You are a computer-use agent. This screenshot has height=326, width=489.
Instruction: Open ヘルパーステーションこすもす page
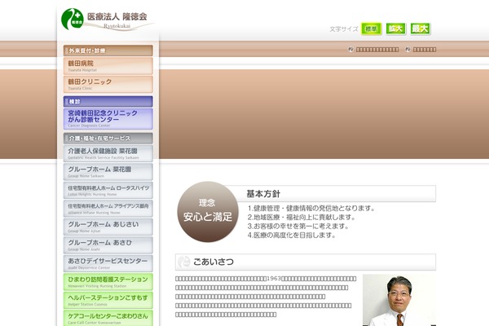click(x=108, y=301)
